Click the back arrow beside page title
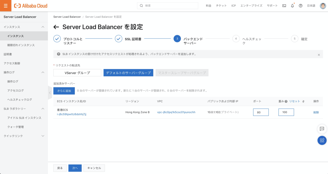The height and width of the screenshot is (174, 328). (56, 27)
